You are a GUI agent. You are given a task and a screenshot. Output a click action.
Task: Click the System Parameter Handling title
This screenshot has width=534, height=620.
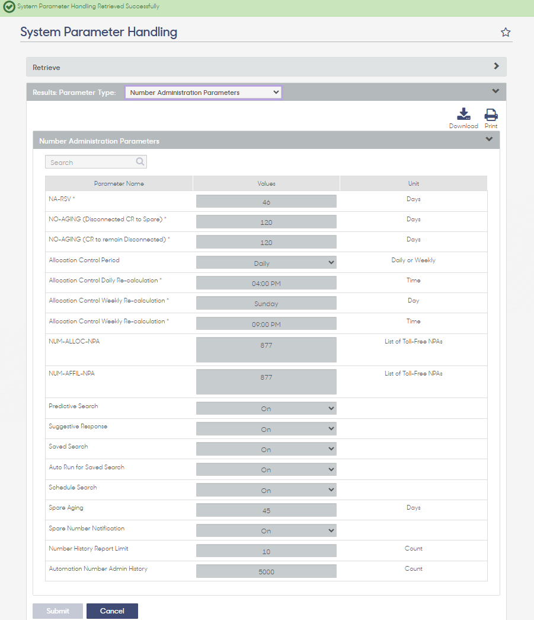pyautogui.click(x=99, y=32)
